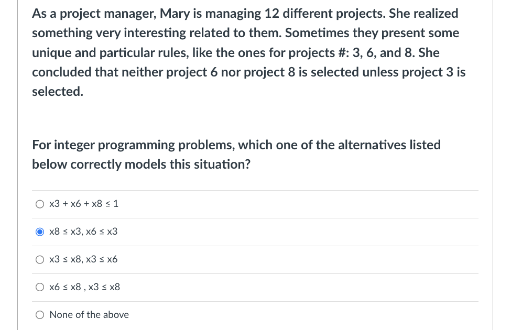522x330 pixels.
Task: Click the text "x3 + x6 + x8 ≤ 1"
Action: [x=83, y=204]
